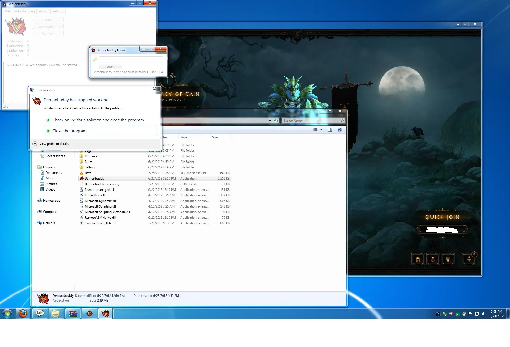Toggle the Explorer preview pane icon
The width and height of the screenshot is (510, 347).
[x=330, y=130]
